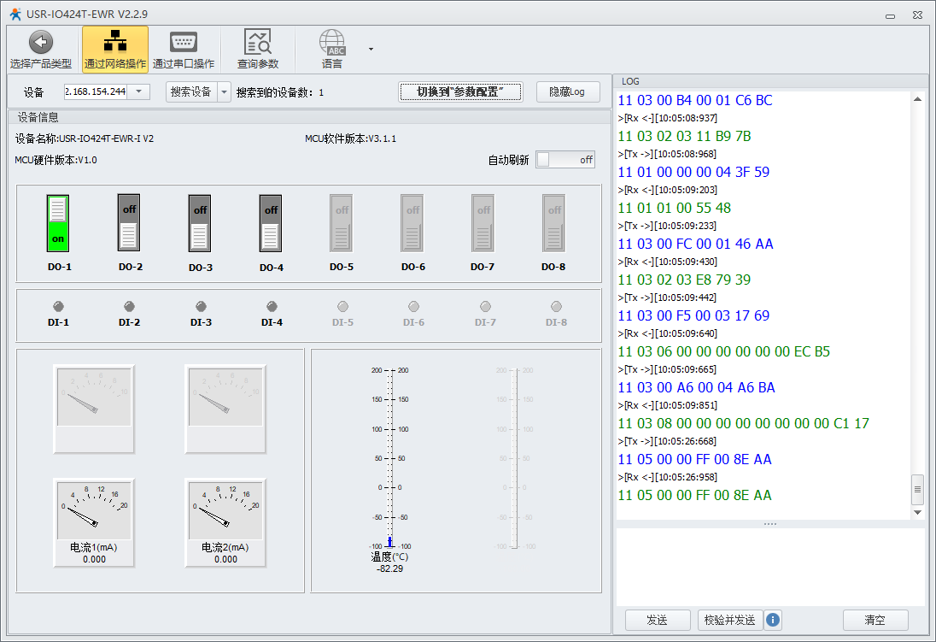Viewport: 936px width, 642px height.
Task: Click the disabled DO-7 switch
Action: (x=483, y=223)
